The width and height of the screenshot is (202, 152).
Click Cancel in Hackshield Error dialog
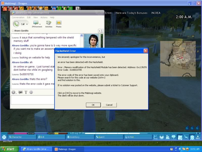[109, 105]
